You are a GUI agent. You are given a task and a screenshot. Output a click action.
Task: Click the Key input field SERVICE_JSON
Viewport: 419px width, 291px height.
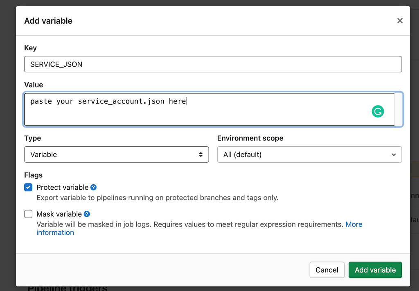[x=213, y=64]
